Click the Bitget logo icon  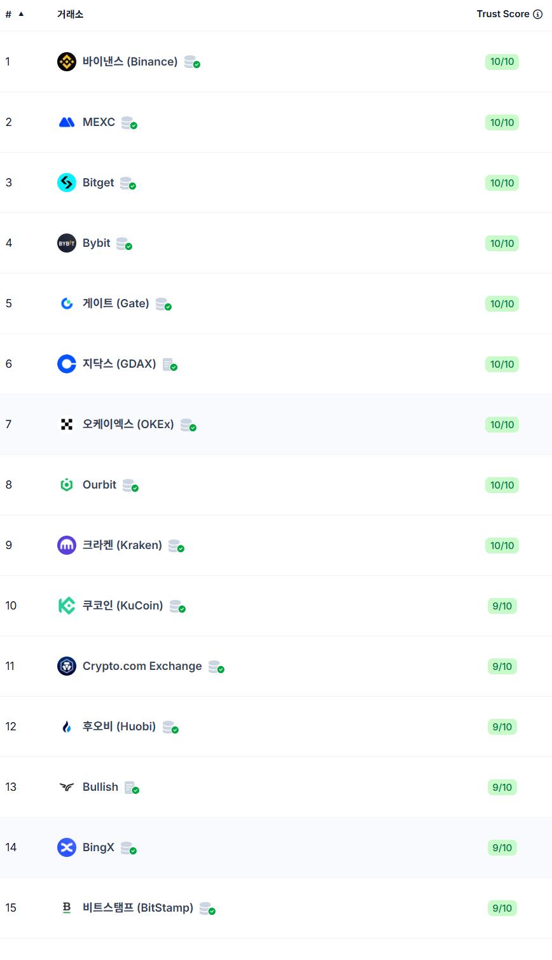(67, 183)
